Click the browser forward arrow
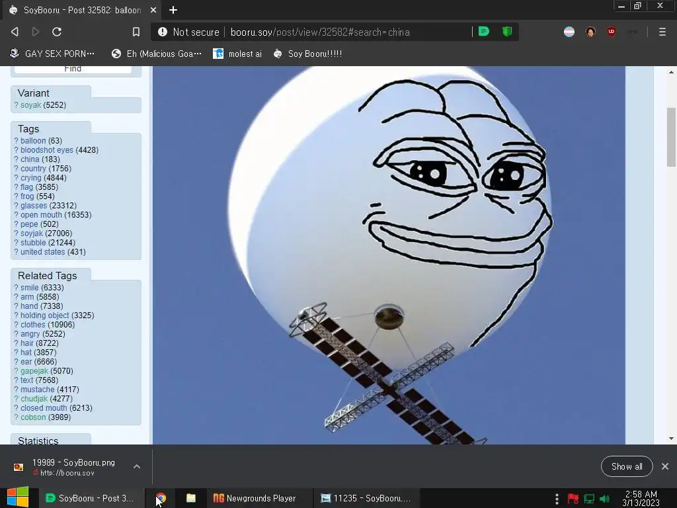Screen dimensions: 677x508 tap(36, 32)
